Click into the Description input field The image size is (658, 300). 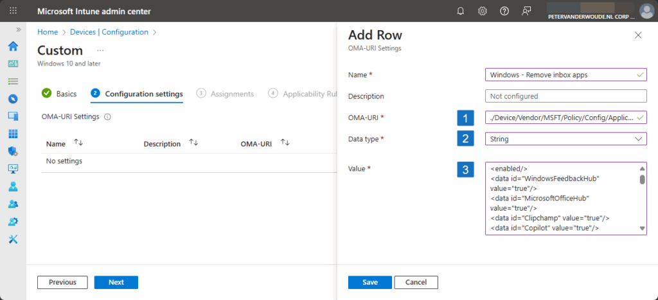click(565, 96)
